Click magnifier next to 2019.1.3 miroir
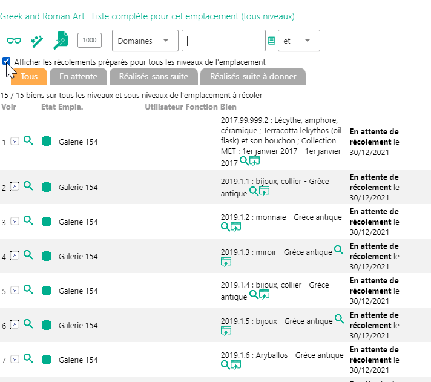This screenshot has width=431, height=382. click(339, 249)
